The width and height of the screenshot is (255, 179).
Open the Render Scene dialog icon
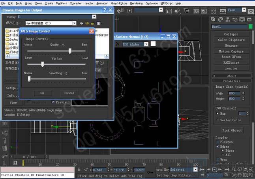223,11
